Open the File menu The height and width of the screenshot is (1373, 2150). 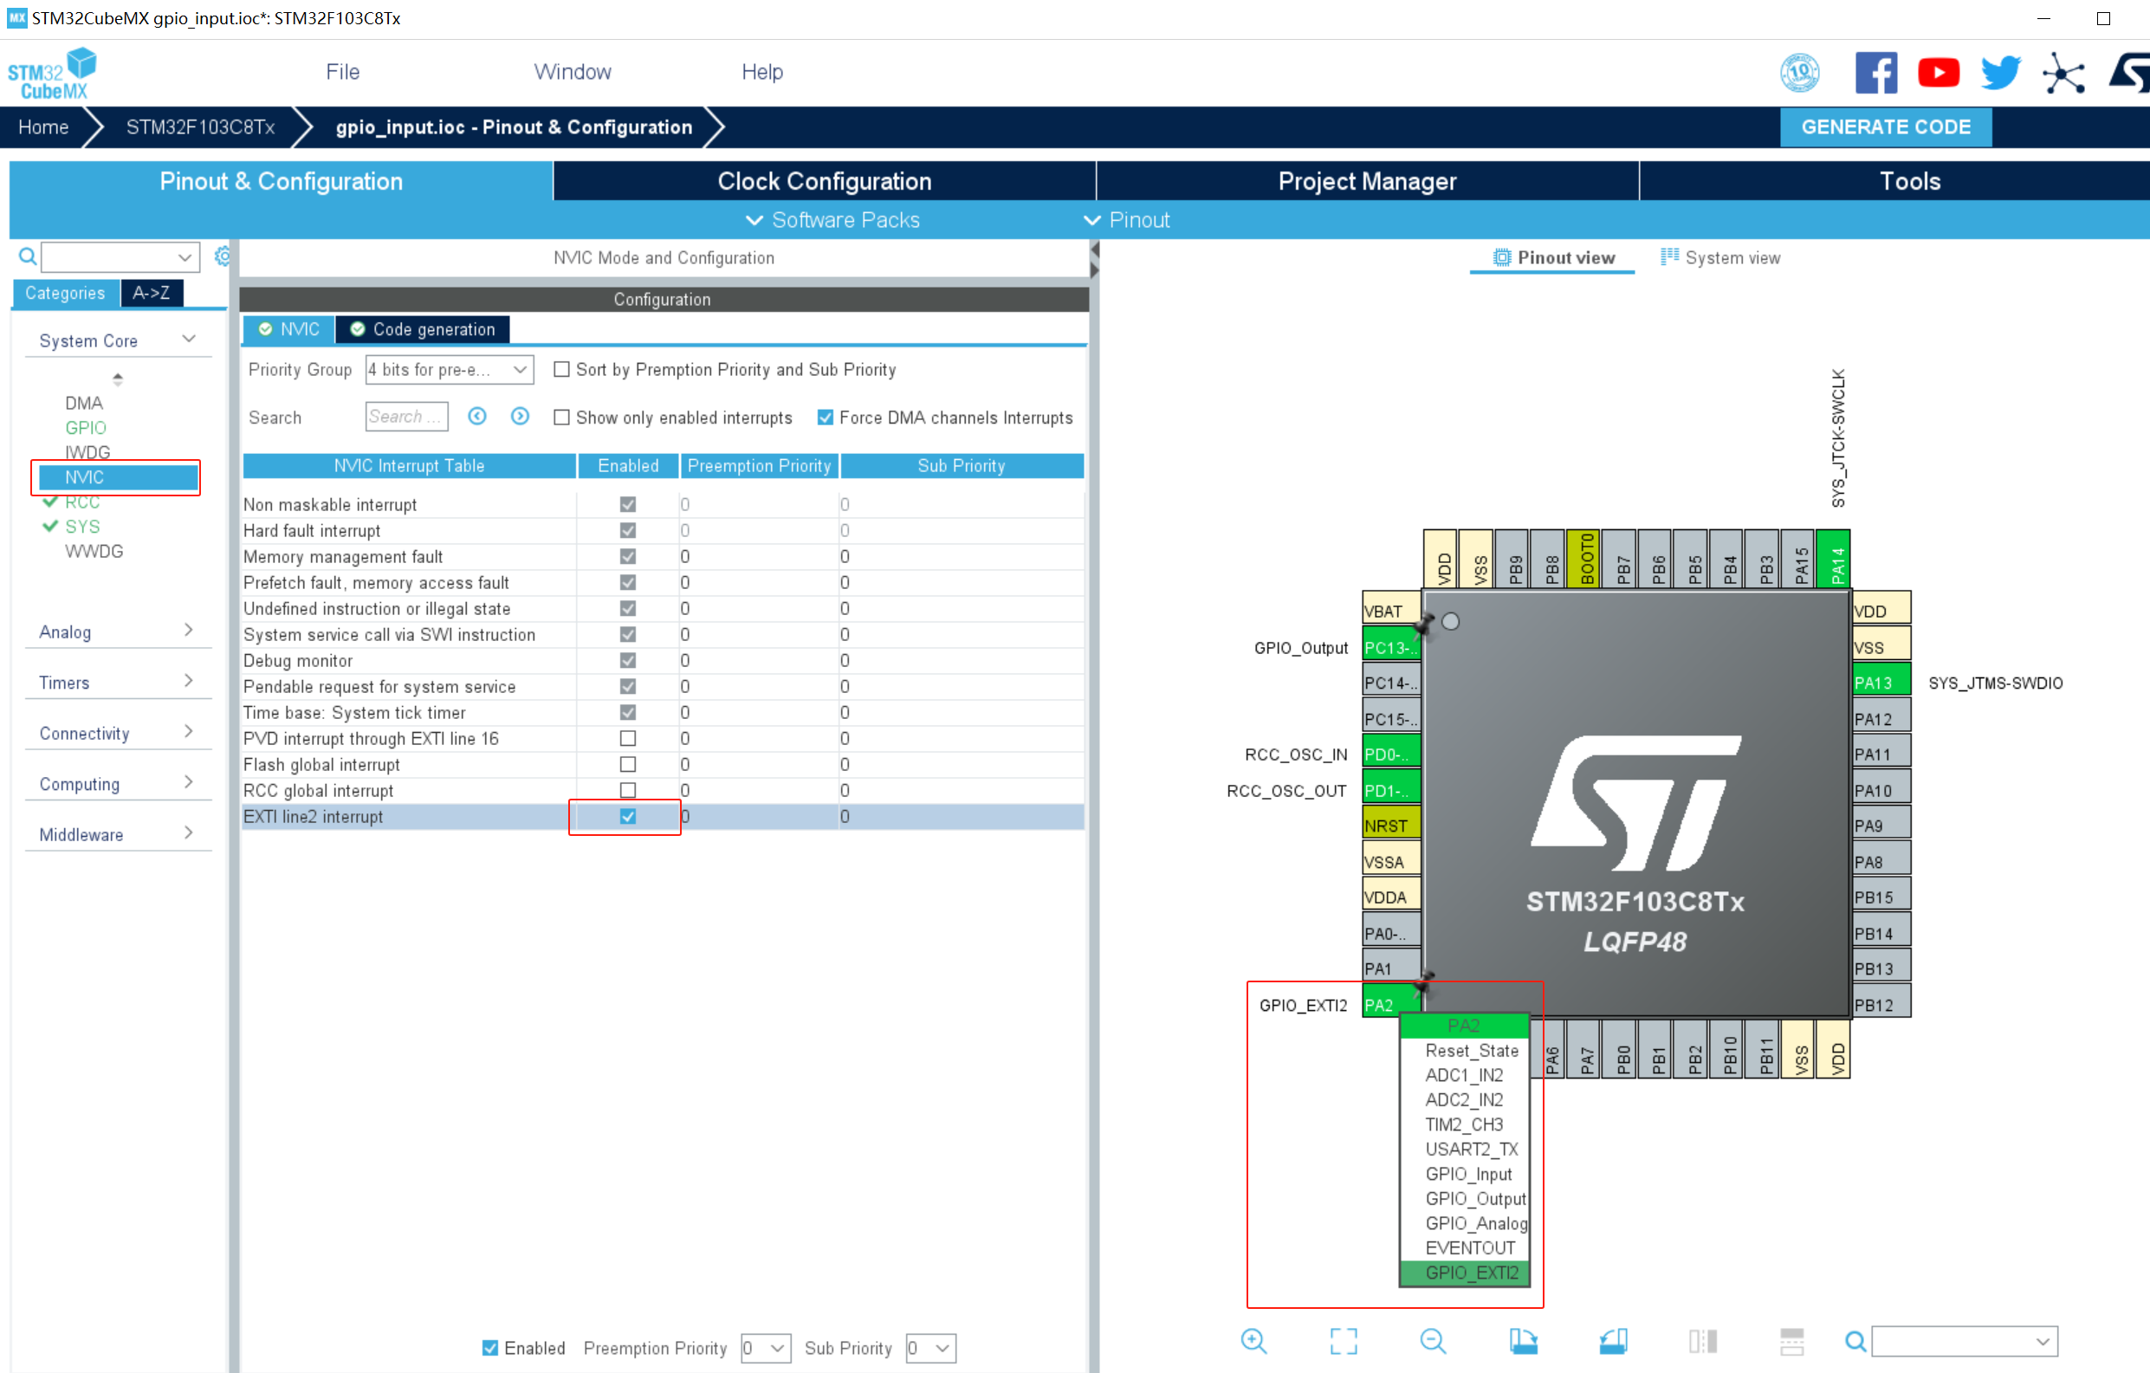point(342,71)
